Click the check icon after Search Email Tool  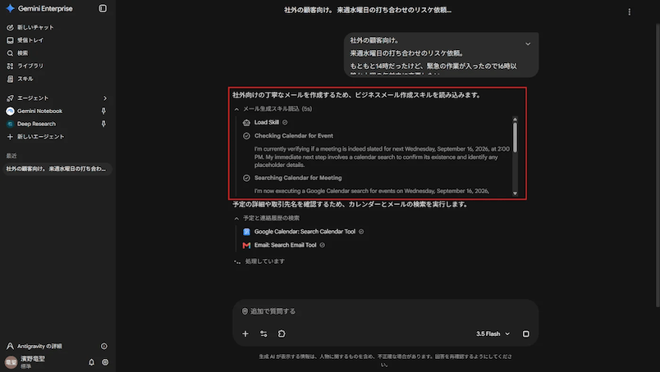(323, 245)
